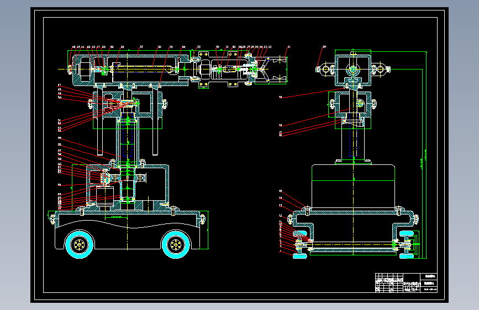Click the title block table in drawing corner
The height and width of the screenshot is (310, 479).
tap(406, 283)
